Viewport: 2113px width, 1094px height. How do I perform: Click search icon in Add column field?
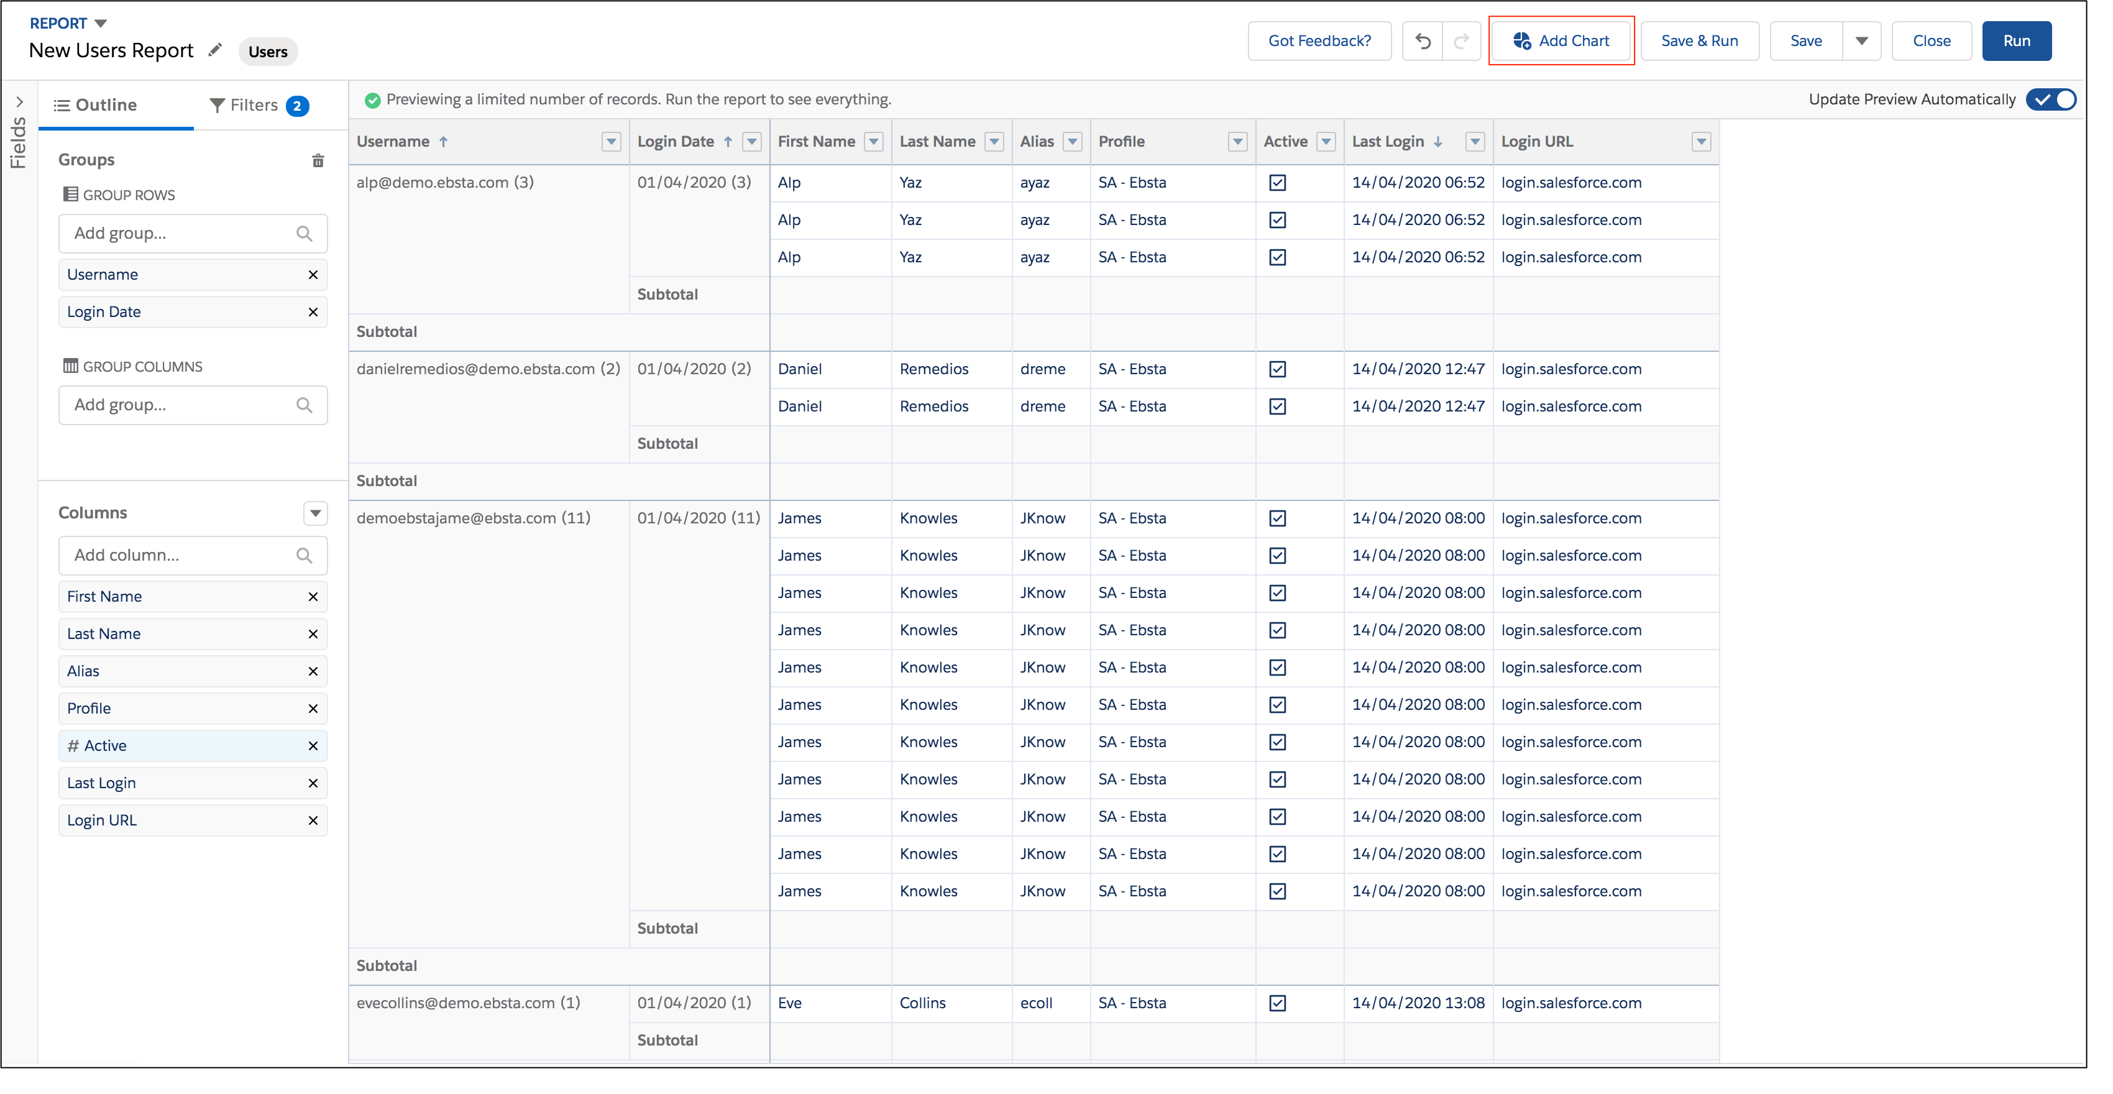pyautogui.click(x=305, y=556)
